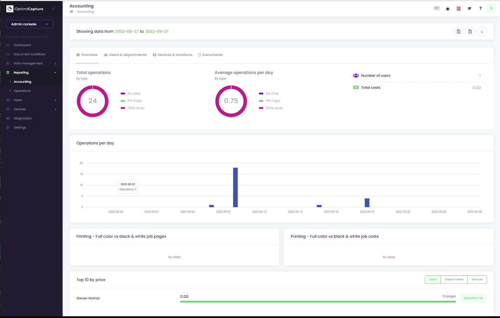Open Operation list for Steven Molnar
The width and height of the screenshot is (500, 318).
(473, 298)
